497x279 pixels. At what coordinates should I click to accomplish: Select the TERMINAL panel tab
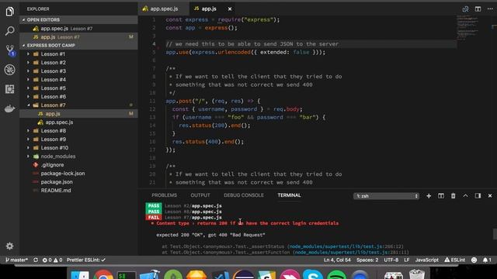[289, 195]
